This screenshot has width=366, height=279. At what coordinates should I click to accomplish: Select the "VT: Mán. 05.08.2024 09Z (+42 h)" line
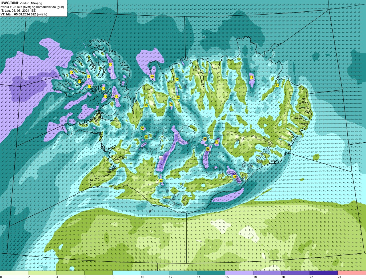point(24,14)
